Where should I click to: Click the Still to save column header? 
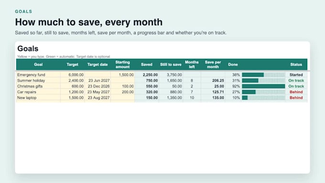[x=171, y=65]
